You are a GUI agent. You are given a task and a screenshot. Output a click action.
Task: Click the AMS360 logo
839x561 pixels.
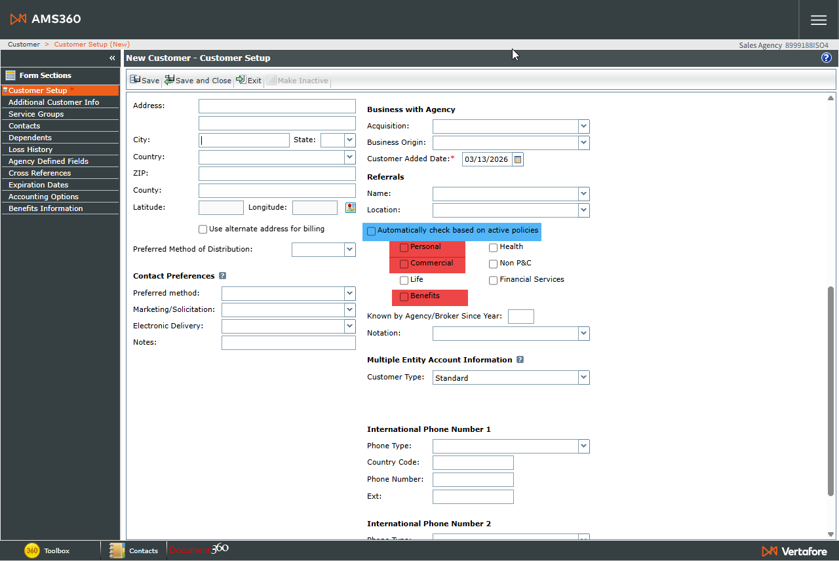click(x=46, y=19)
